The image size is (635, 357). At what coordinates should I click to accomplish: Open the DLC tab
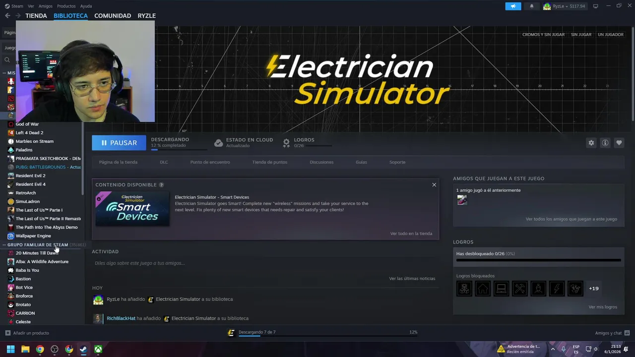164,162
